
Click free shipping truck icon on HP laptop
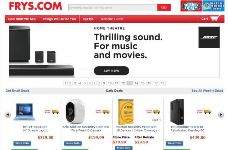[56, 112]
